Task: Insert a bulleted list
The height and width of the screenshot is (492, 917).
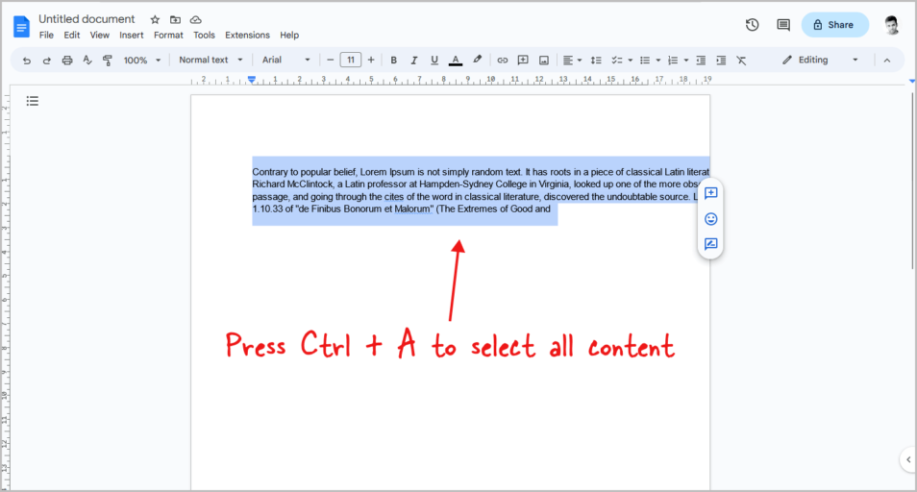Action: (645, 61)
